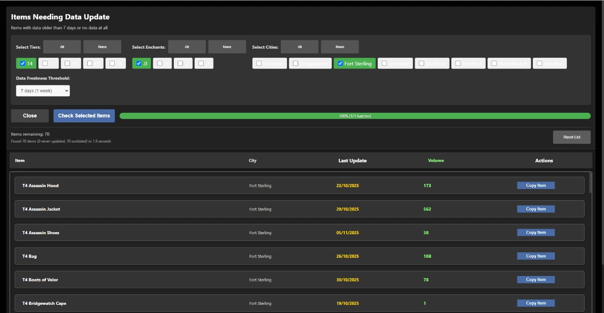Close the Items Needing Data Update dialog
The image size is (604, 313).
coord(30,116)
